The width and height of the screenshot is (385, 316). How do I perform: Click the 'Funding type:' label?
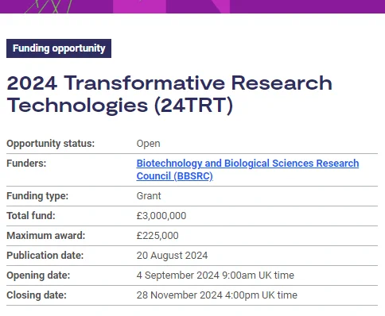[37, 196]
